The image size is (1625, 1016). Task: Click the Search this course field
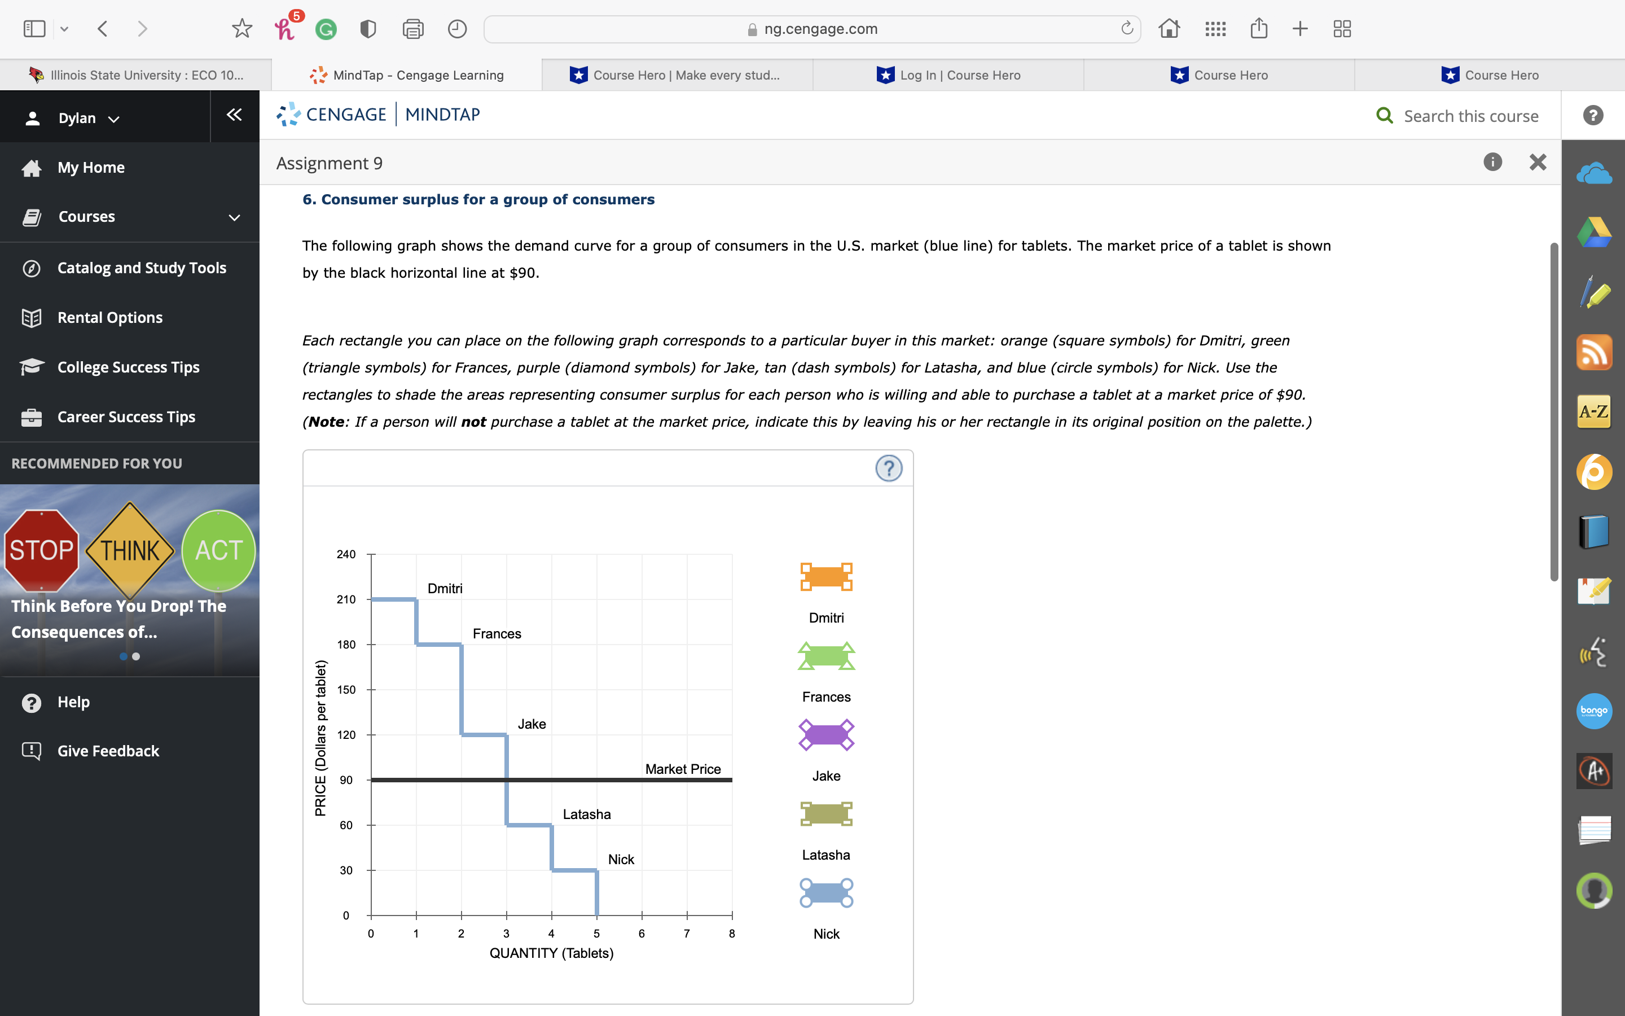1470,116
